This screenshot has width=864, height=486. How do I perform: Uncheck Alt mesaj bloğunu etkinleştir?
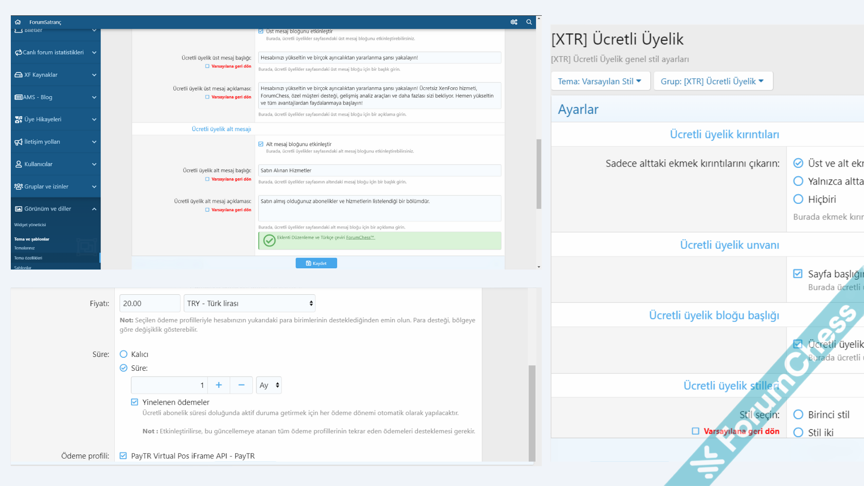[x=261, y=144]
